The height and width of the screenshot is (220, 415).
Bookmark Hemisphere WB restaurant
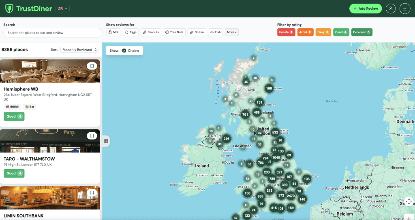tap(92, 66)
